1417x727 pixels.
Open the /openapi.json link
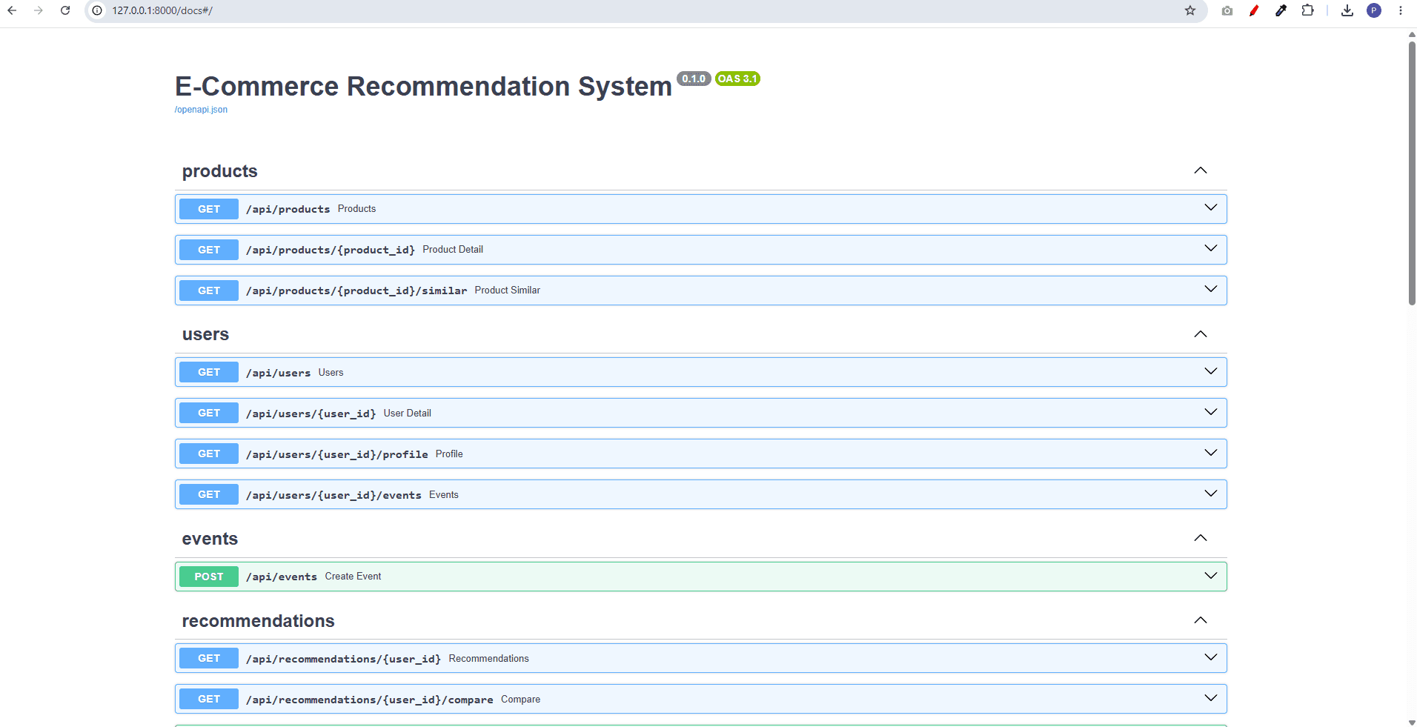(201, 110)
